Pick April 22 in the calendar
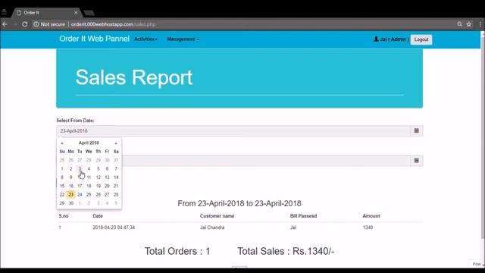Screen dimensions: 485x273 pyautogui.click(x=62, y=195)
